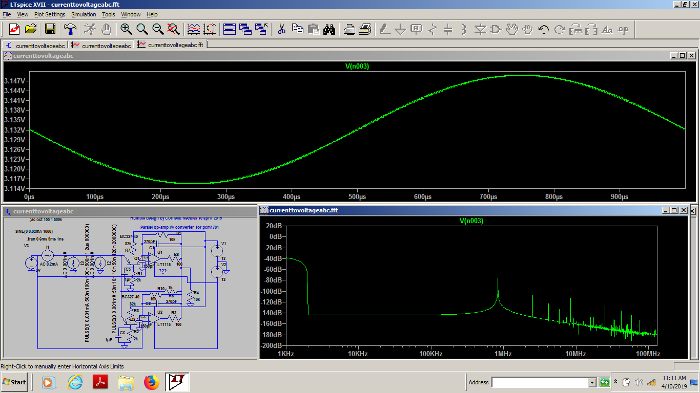
Task: Click the green Go button beside Address
Action: pyautogui.click(x=605, y=382)
